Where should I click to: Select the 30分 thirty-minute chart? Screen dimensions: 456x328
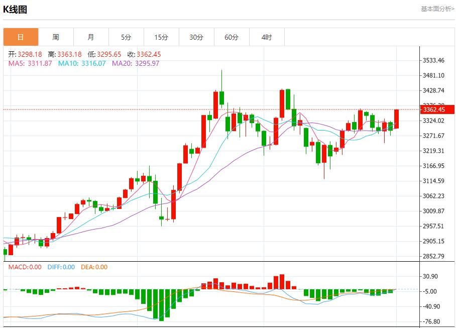tap(196, 37)
